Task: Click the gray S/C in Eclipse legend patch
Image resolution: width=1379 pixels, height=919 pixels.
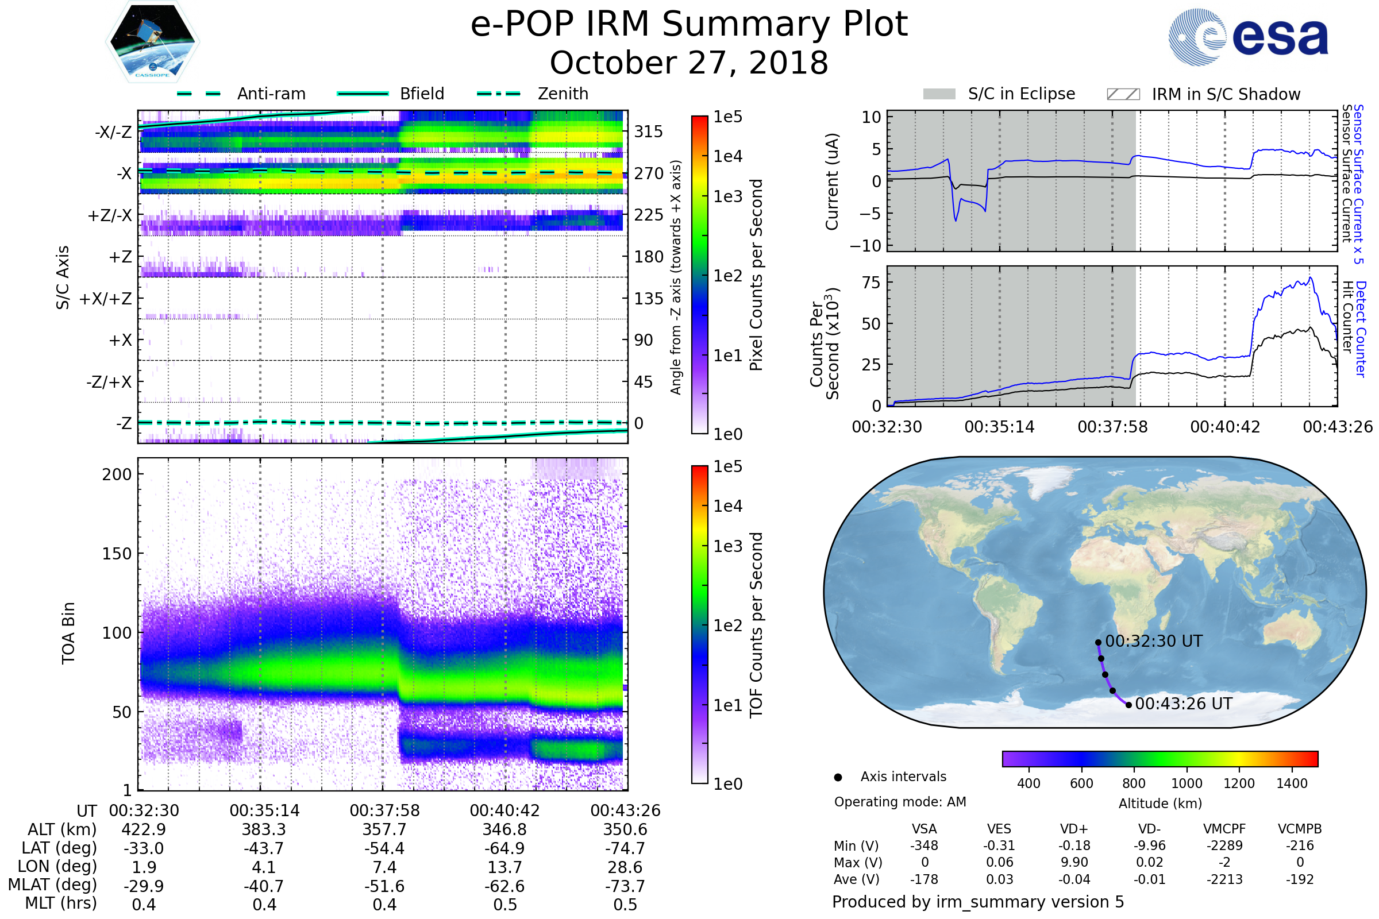Action: [x=939, y=94]
